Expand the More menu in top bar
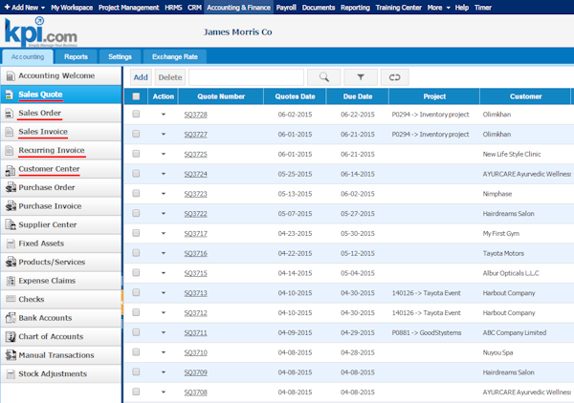Screen dimensions: 574x403 (438, 8)
